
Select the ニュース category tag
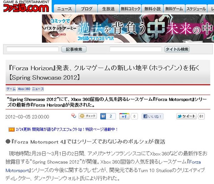point(38,89)
